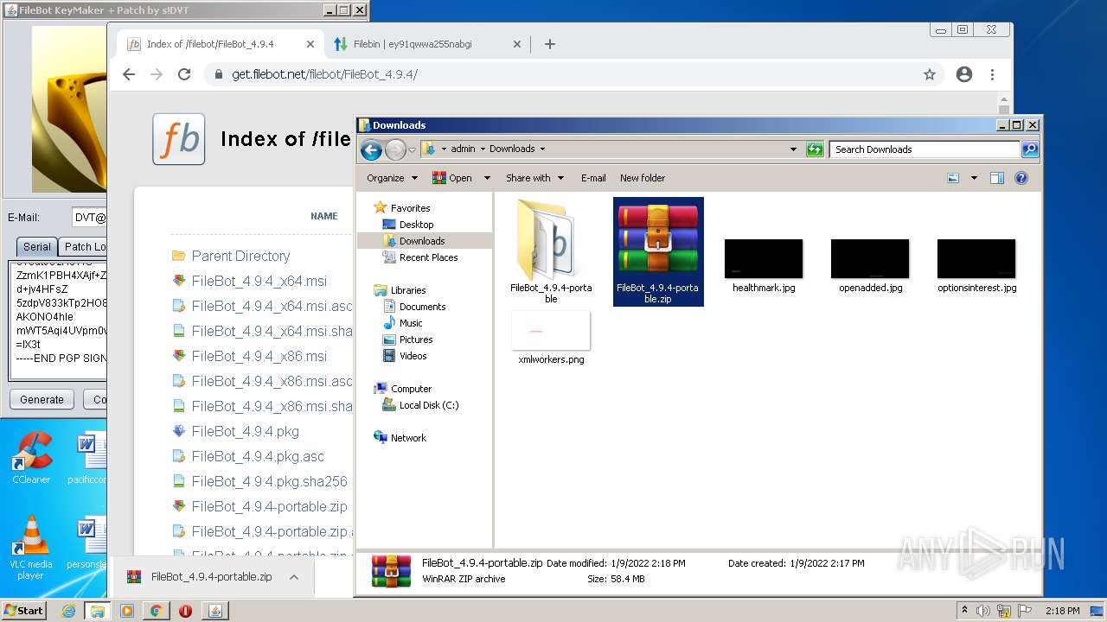Click the Search Downloads field
Screen dimensions: 1107x622
click(x=925, y=149)
